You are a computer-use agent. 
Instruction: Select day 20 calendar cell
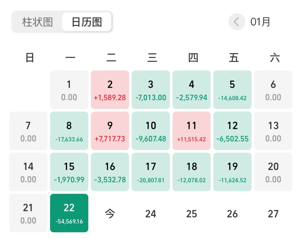click(x=273, y=172)
